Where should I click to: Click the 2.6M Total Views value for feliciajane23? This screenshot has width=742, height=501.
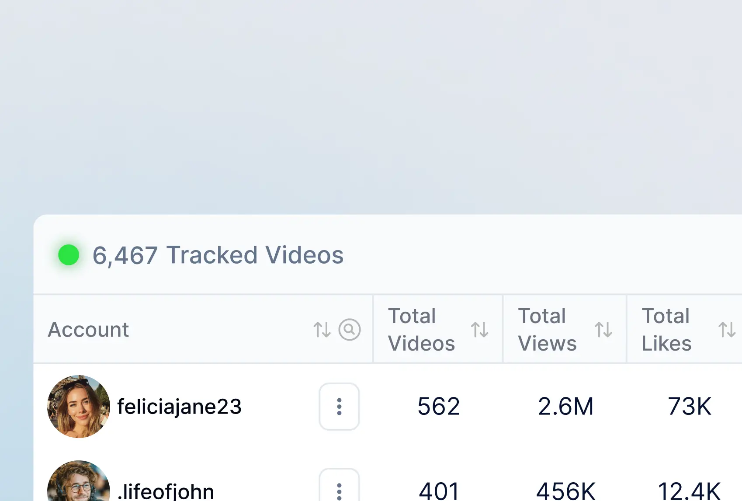pyautogui.click(x=566, y=407)
